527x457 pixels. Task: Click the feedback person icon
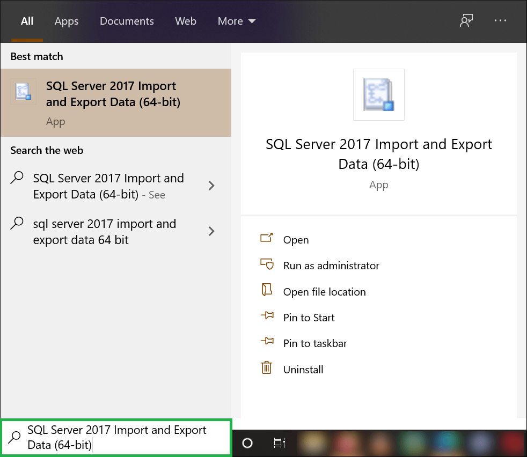[466, 20]
